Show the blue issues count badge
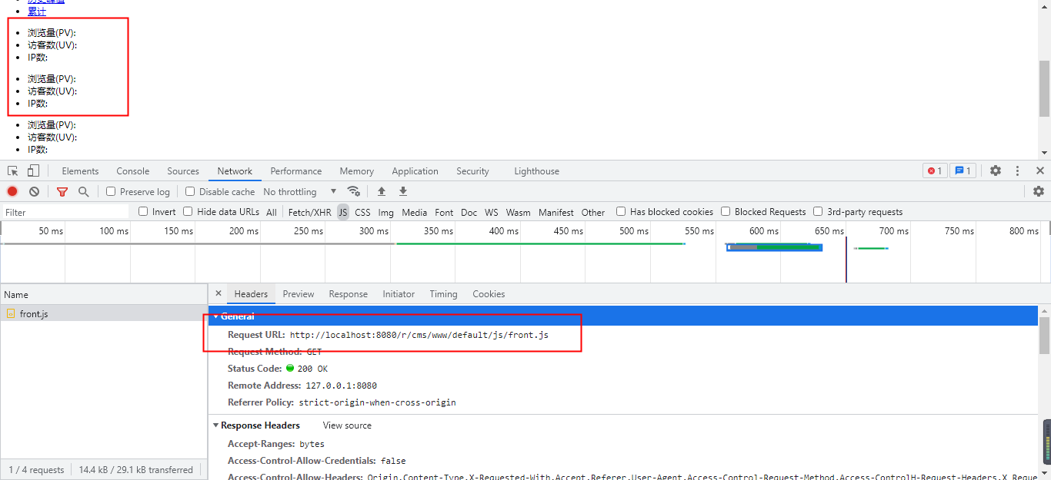This screenshot has height=480, width=1051. 963,171
